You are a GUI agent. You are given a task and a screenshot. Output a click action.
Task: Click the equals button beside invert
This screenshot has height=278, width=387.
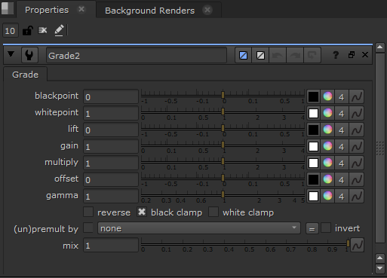pyautogui.click(x=312, y=228)
